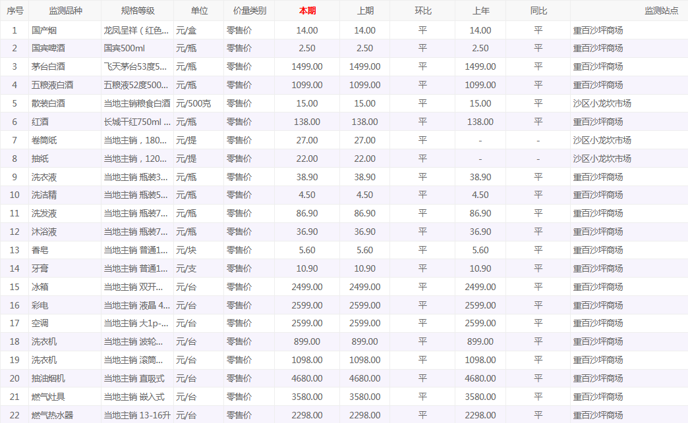Click spec cell 五粮液52度500...
Image resolution: width=688 pixels, height=423 pixels.
[136, 85]
